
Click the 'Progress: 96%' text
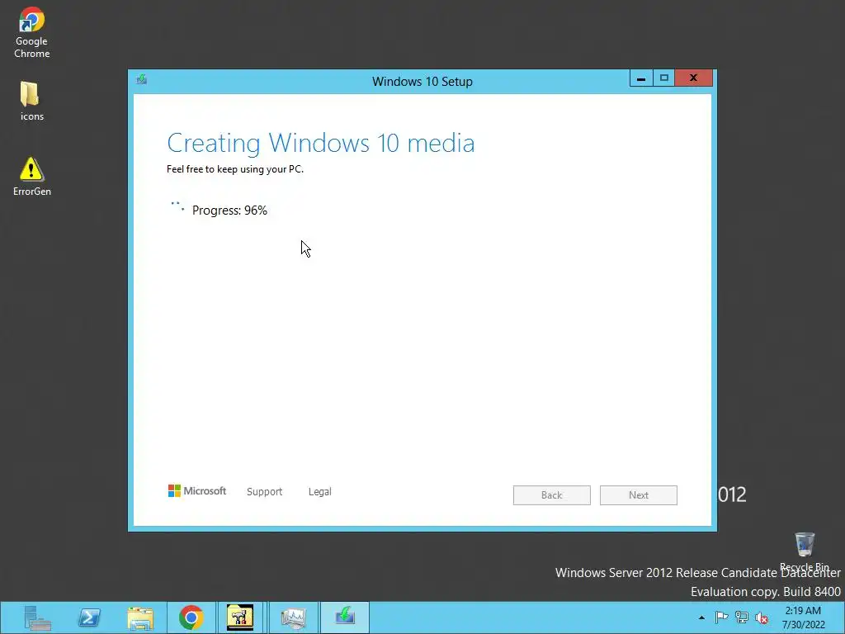click(x=229, y=211)
